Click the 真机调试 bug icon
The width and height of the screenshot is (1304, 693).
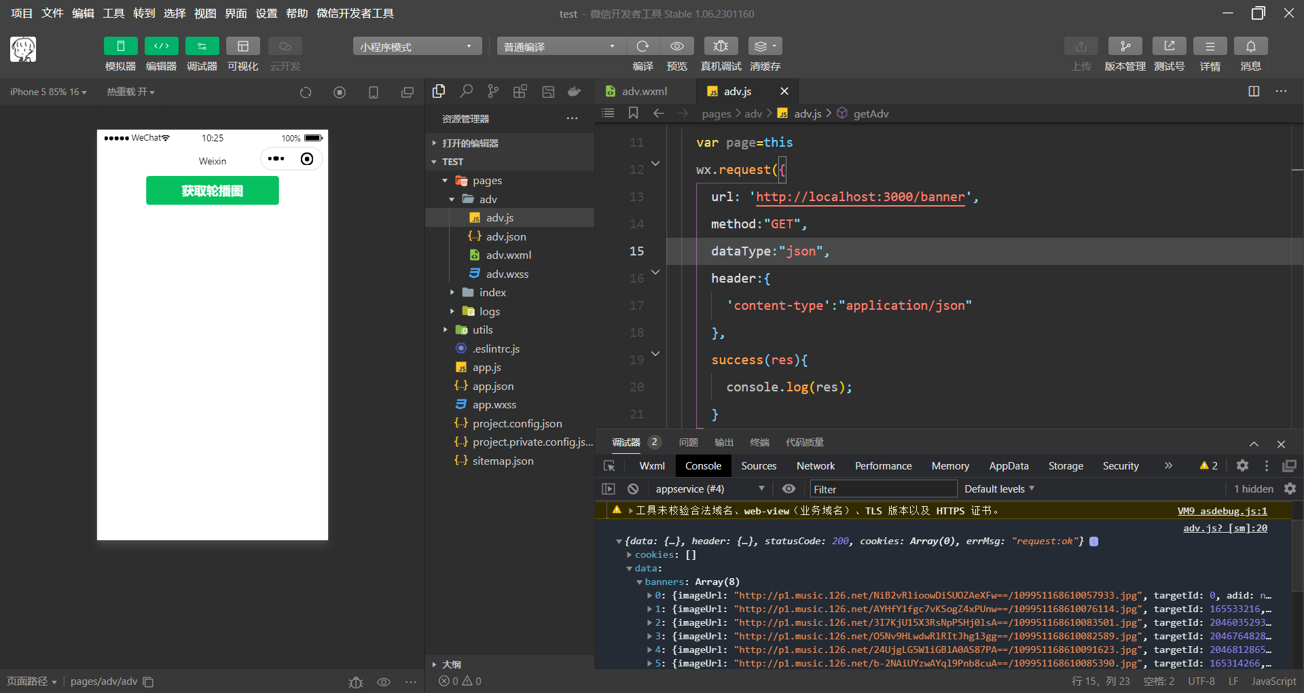pos(721,46)
